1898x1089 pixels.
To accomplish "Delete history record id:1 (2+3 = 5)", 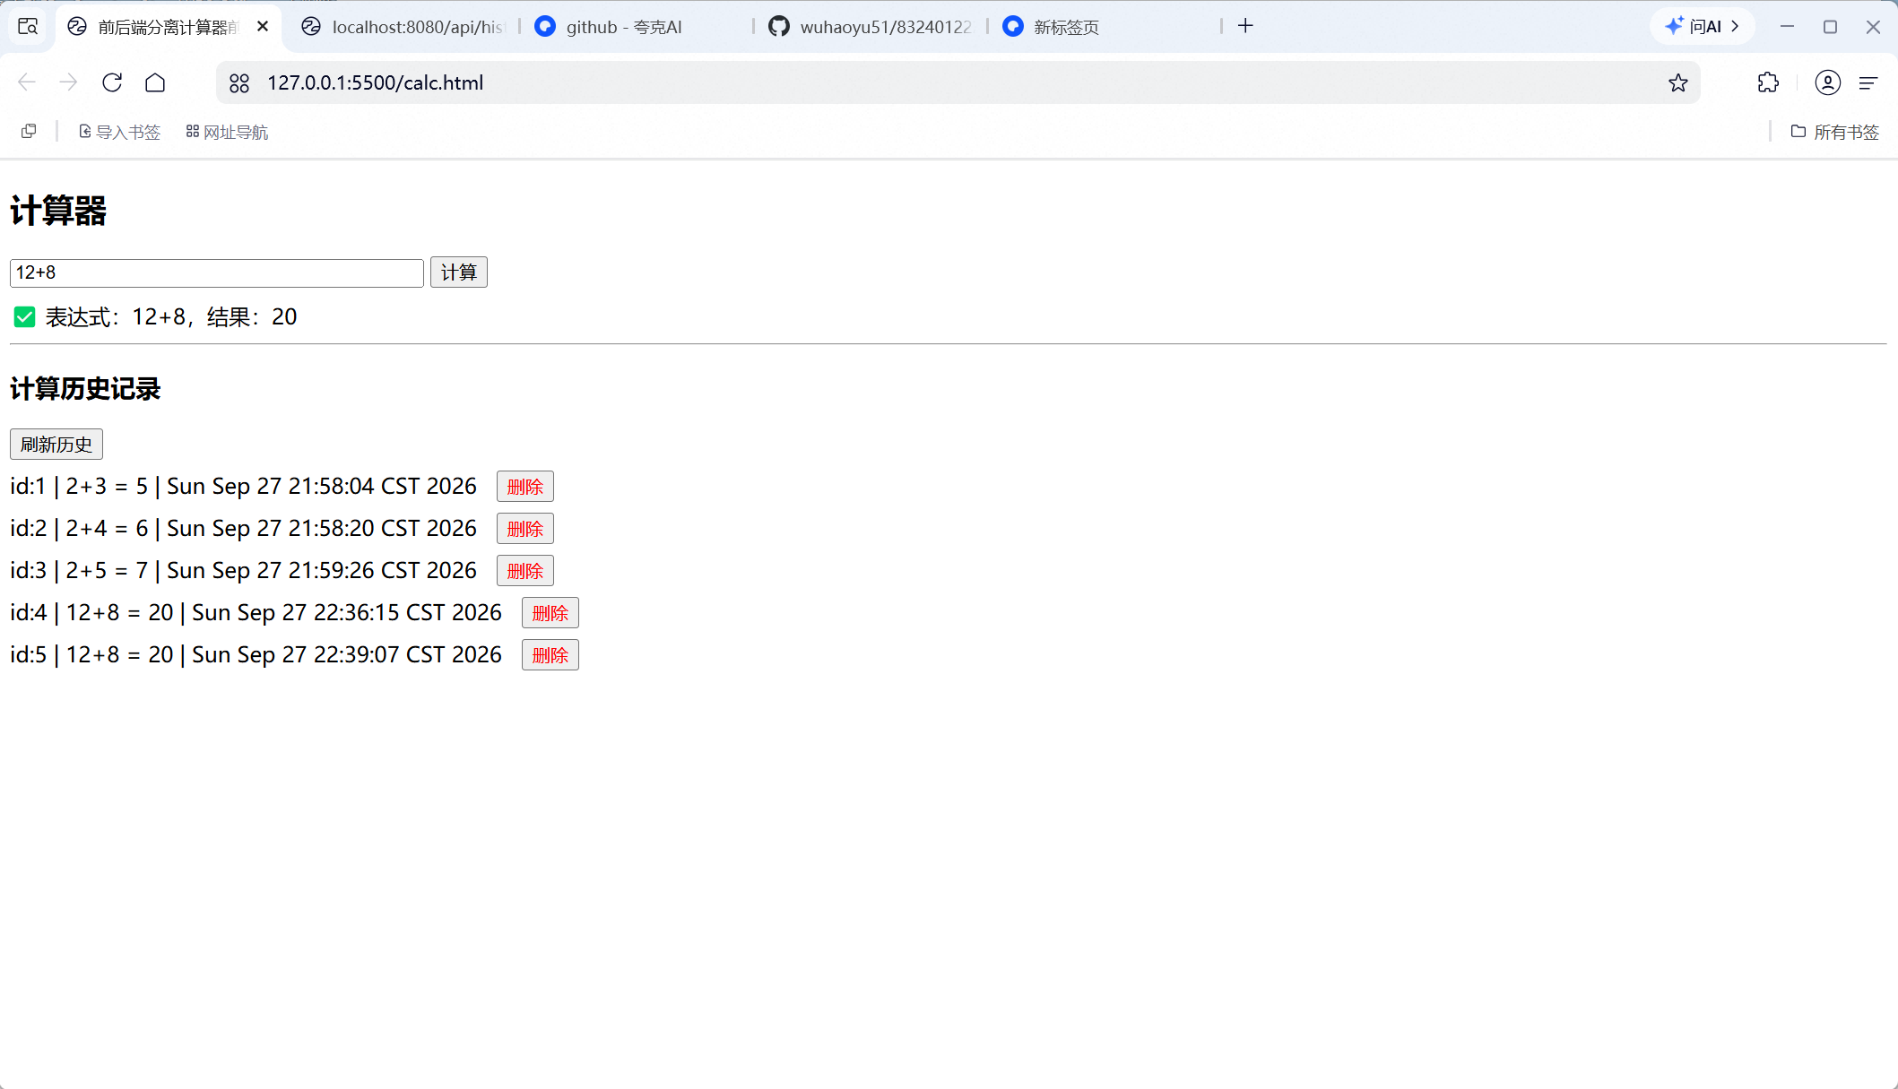I will [525, 487].
